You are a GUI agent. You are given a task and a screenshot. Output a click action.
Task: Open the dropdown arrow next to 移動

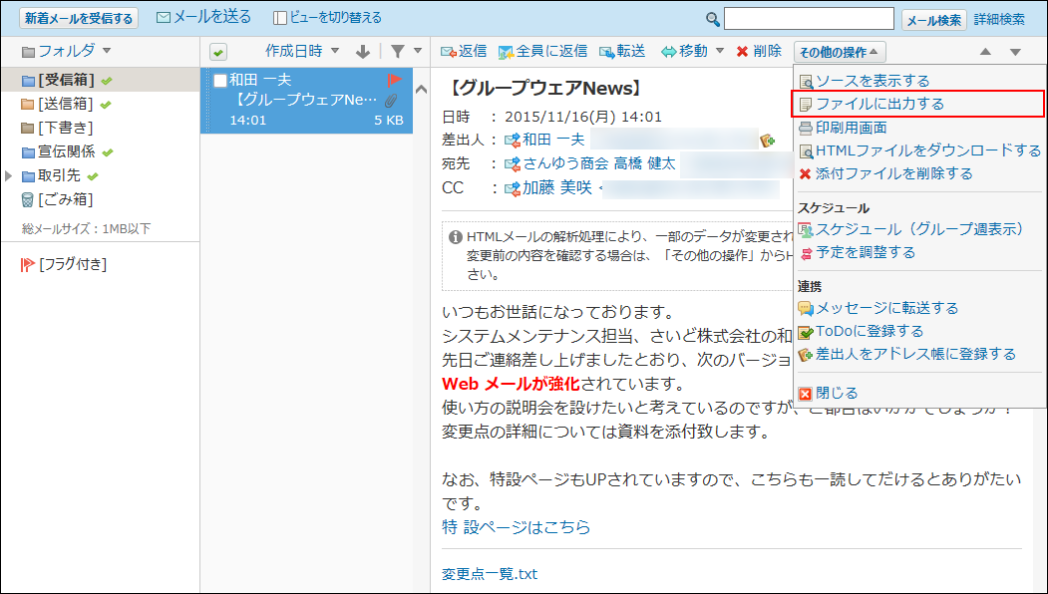point(720,51)
